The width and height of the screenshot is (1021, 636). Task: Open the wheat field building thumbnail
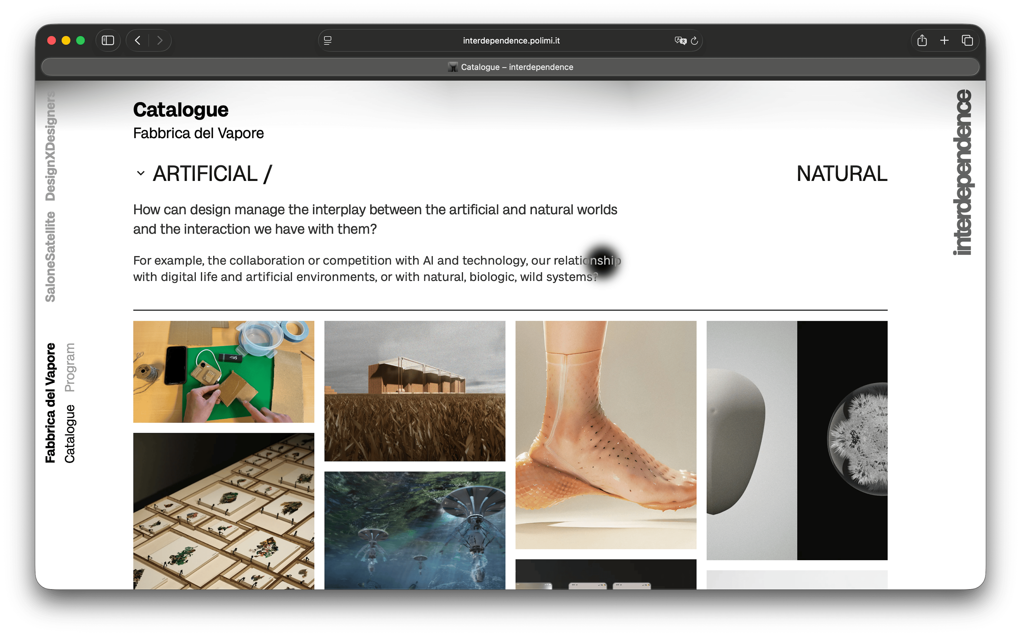415,391
